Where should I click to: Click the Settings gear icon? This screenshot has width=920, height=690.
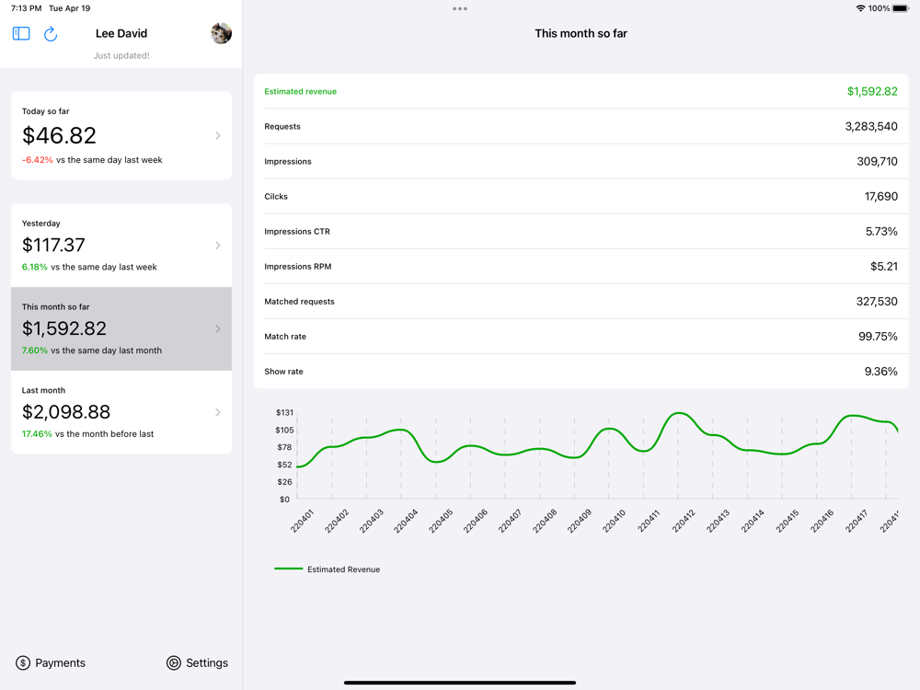(x=174, y=663)
